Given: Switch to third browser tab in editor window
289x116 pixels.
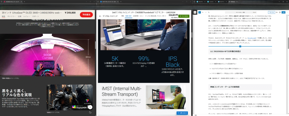Looking at the screenshot, I should click(222, 2).
